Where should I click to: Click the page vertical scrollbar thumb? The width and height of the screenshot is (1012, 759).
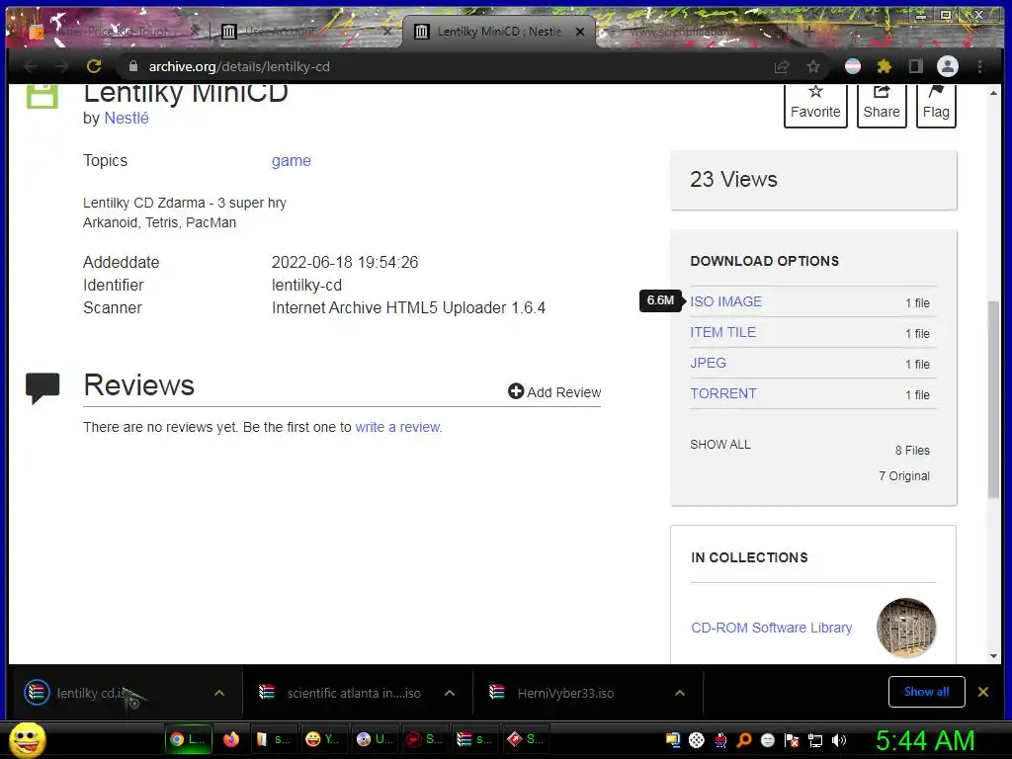(993, 399)
